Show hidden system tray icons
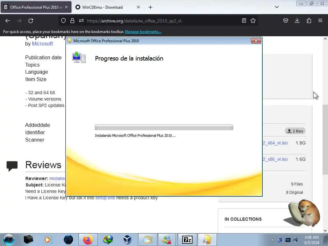This screenshot has width=328, height=246. tap(272, 240)
